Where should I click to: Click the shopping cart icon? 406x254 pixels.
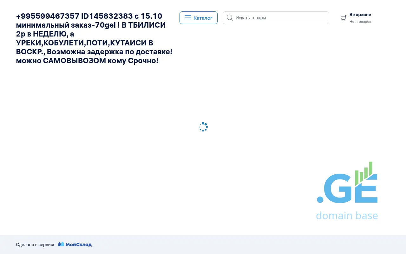343,18
